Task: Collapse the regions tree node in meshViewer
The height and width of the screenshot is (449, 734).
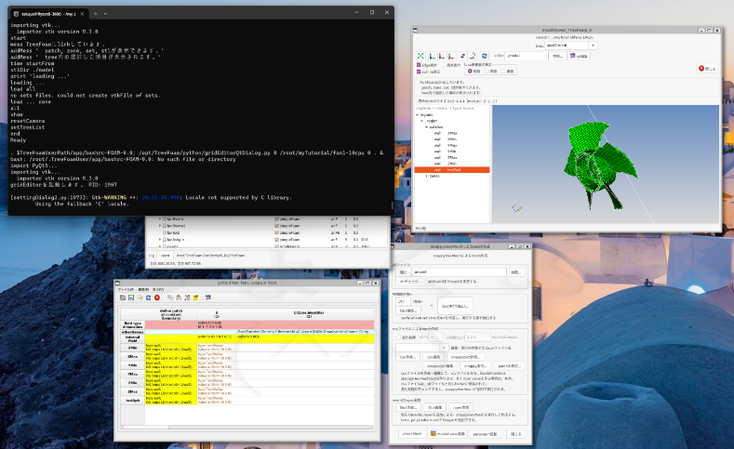Action: pos(417,114)
